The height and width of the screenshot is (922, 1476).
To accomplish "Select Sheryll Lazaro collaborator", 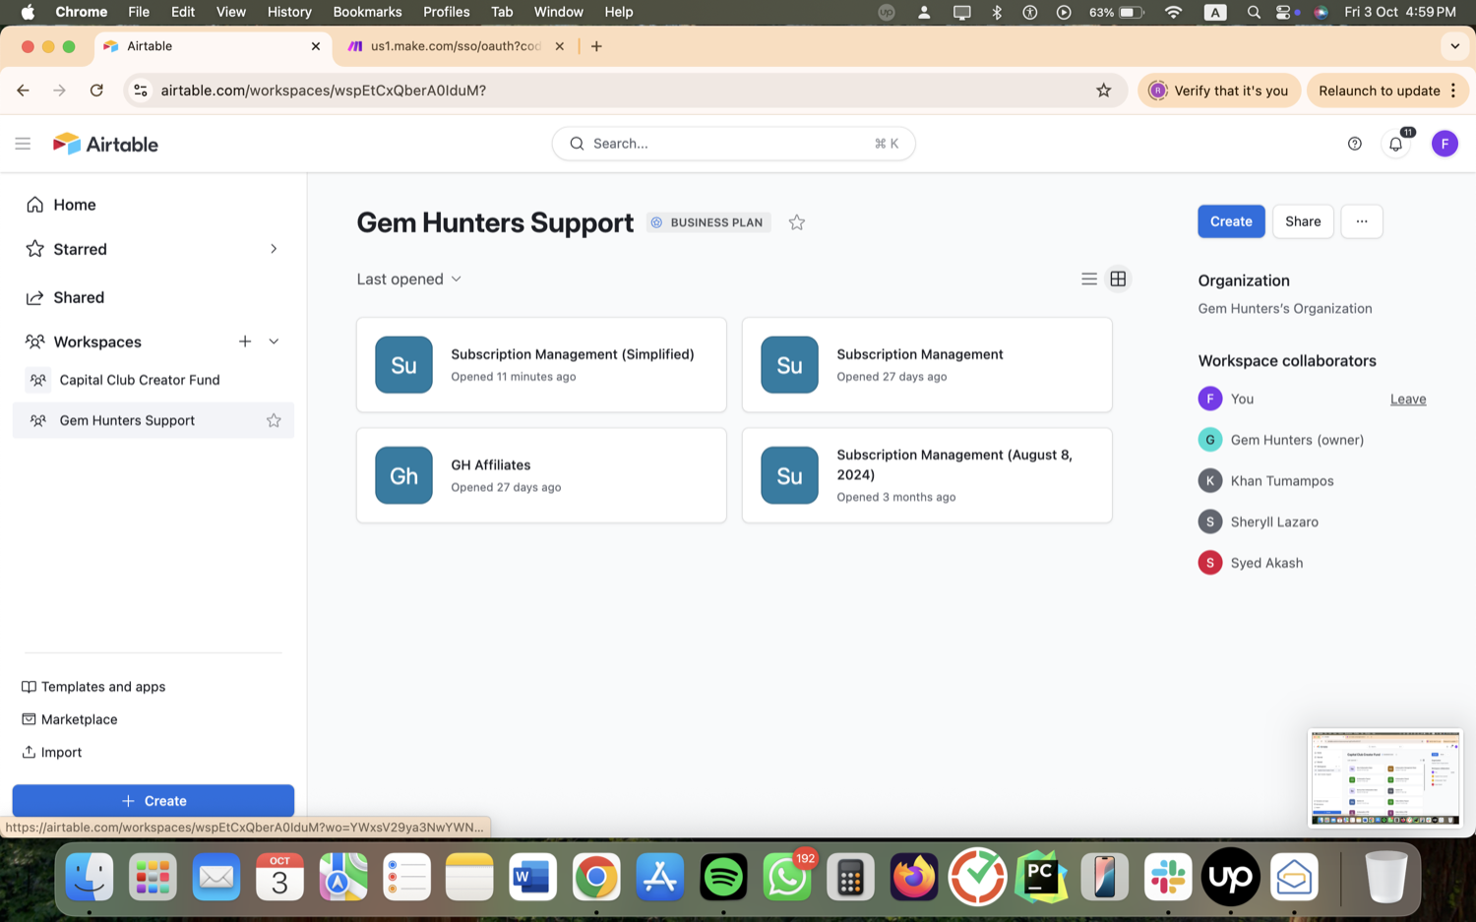I will point(1258,522).
